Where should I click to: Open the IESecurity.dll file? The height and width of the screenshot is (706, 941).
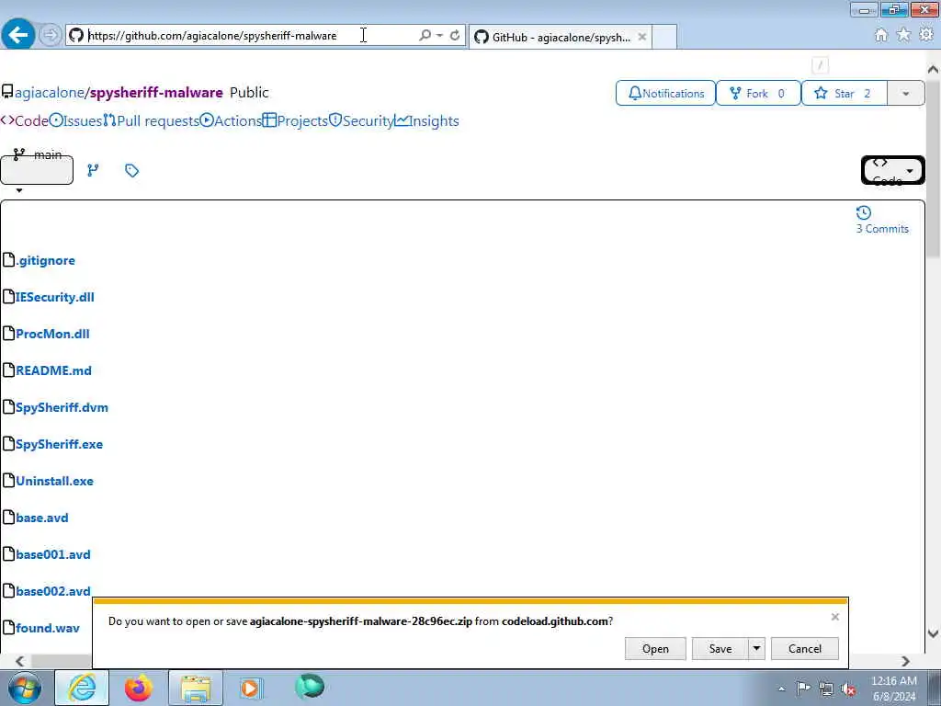coord(54,297)
